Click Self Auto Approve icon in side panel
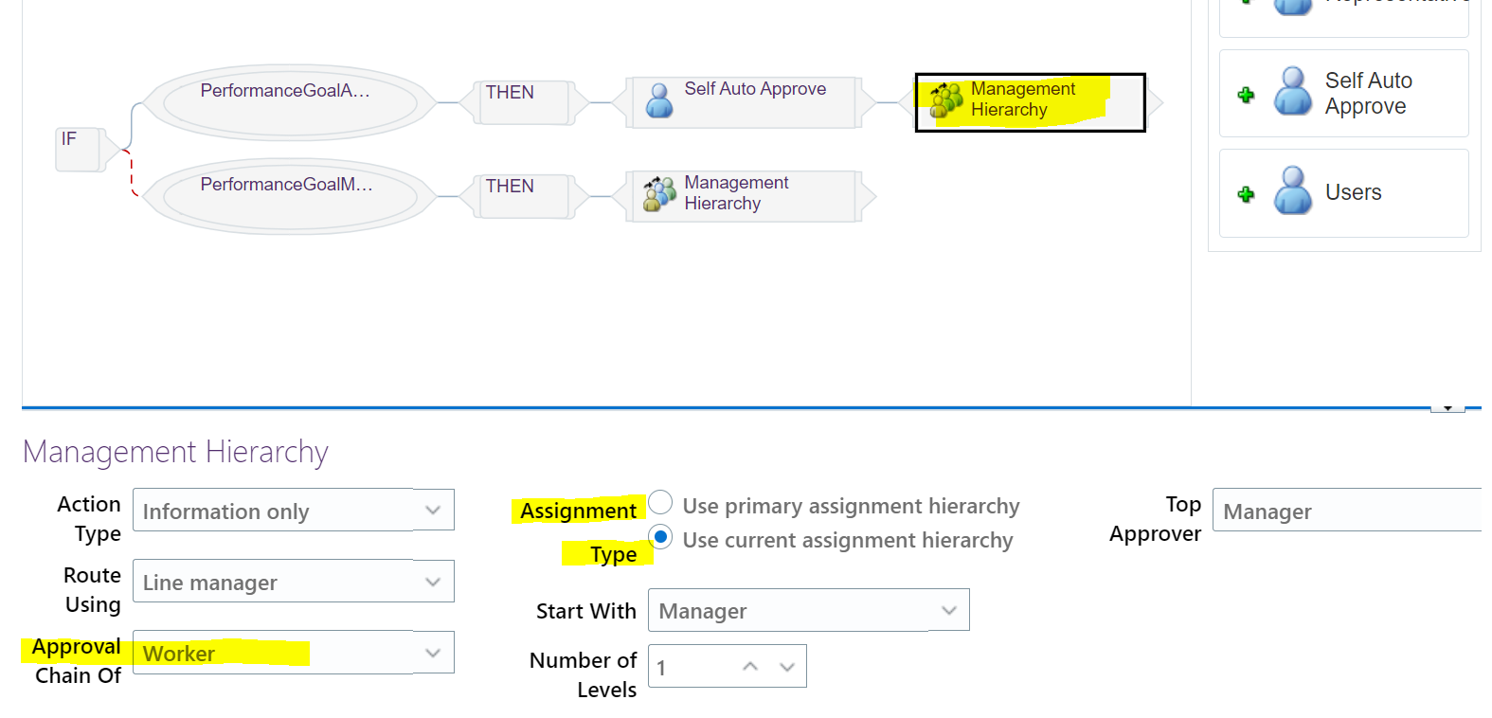 (1292, 92)
